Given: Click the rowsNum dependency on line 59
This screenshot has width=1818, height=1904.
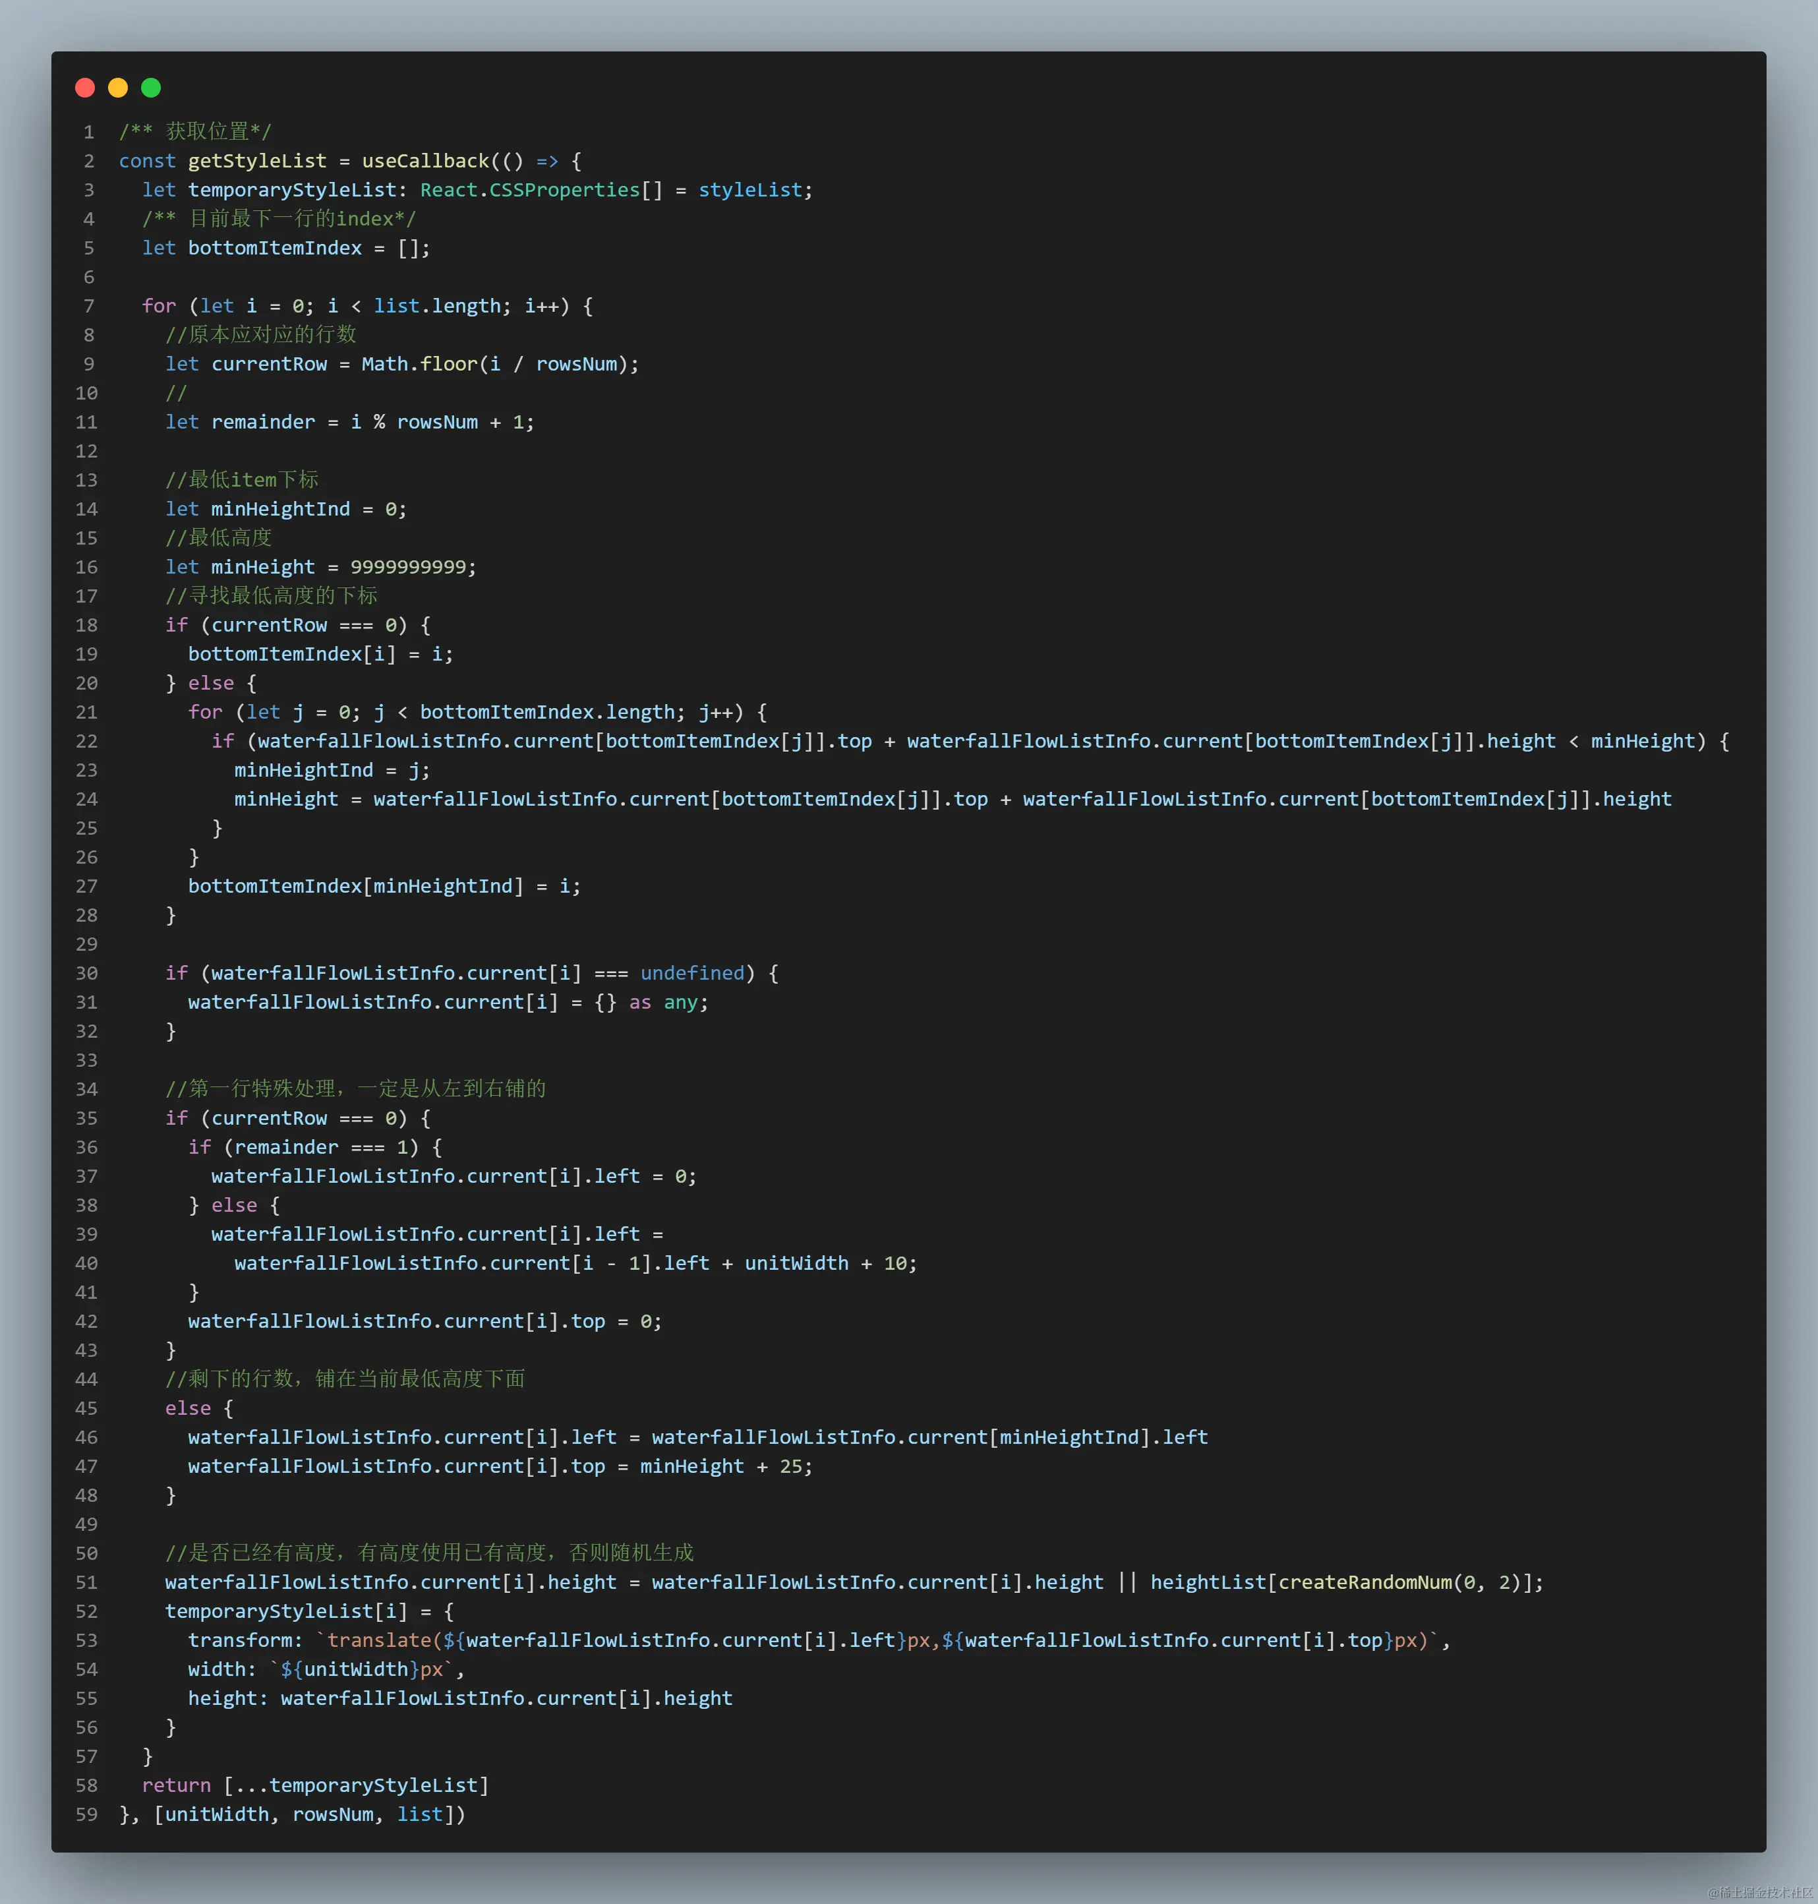Looking at the screenshot, I should point(334,1815).
